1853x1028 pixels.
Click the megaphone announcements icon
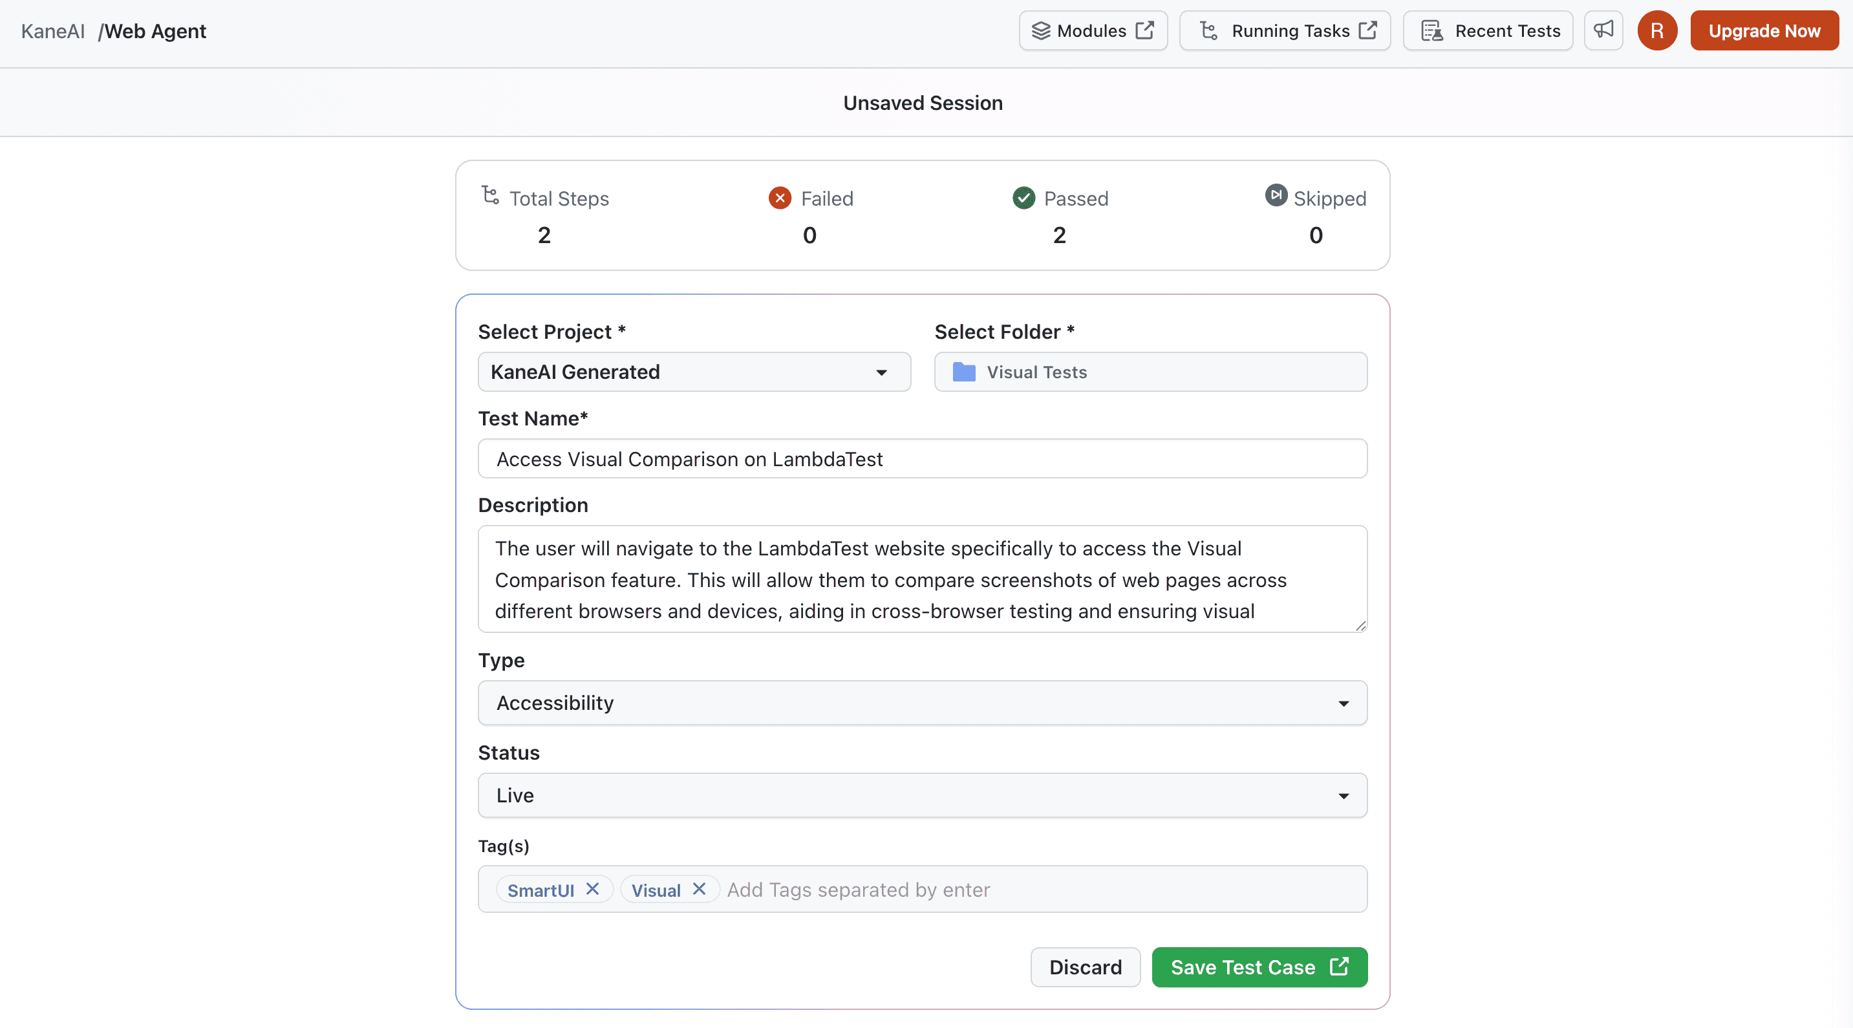tap(1603, 30)
